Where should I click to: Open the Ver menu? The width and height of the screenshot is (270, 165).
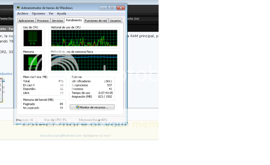click(x=51, y=14)
